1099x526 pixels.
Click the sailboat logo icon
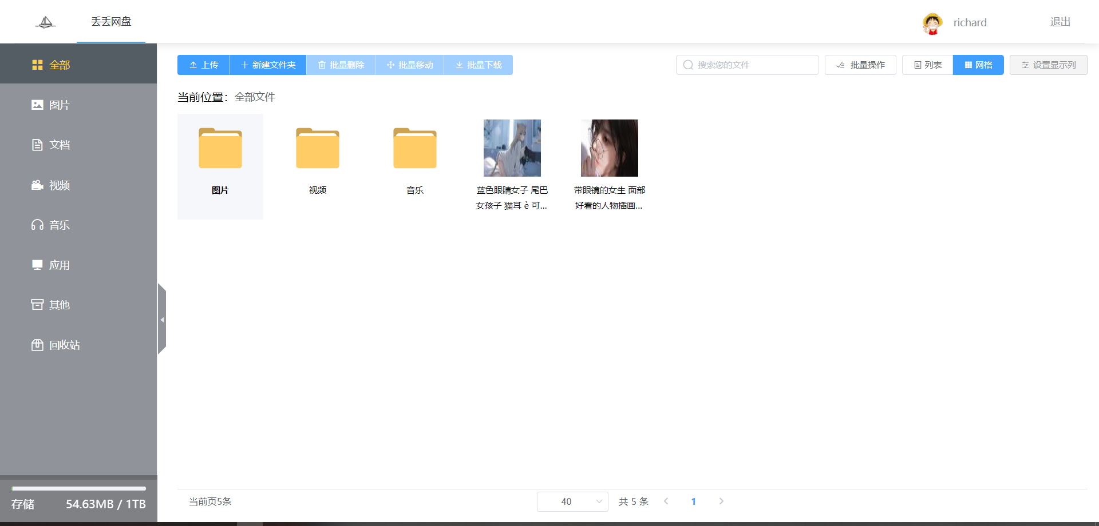pos(45,22)
